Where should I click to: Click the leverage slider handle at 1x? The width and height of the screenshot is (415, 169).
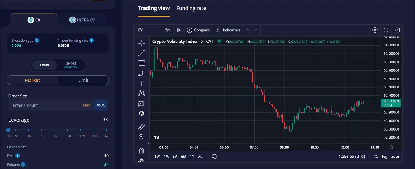[8, 130]
